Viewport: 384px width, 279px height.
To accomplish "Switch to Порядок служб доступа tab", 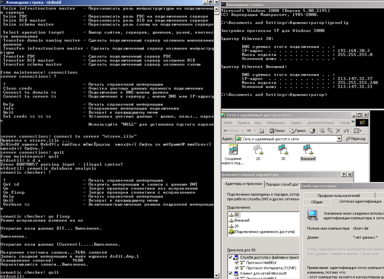I will [x=282, y=184].
